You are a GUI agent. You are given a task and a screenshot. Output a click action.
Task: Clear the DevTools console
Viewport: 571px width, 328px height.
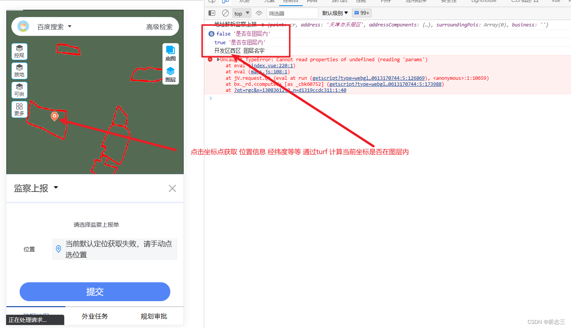point(225,13)
